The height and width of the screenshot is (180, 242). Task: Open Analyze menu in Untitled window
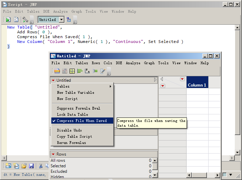[133, 63]
